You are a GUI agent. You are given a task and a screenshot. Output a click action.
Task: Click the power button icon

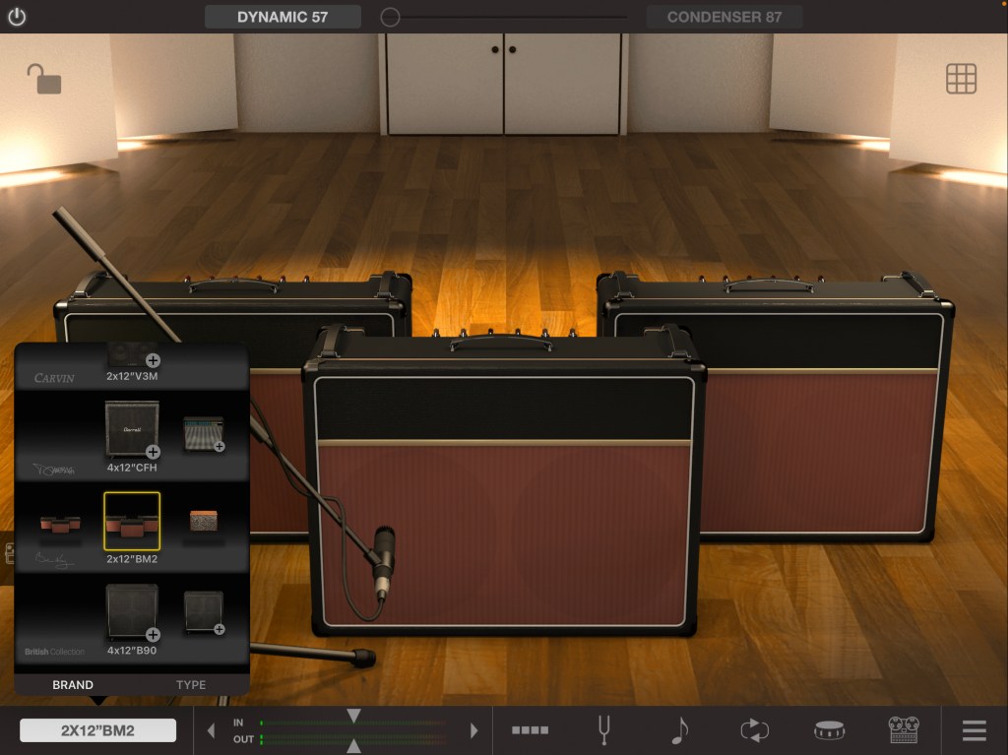(17, 17)
